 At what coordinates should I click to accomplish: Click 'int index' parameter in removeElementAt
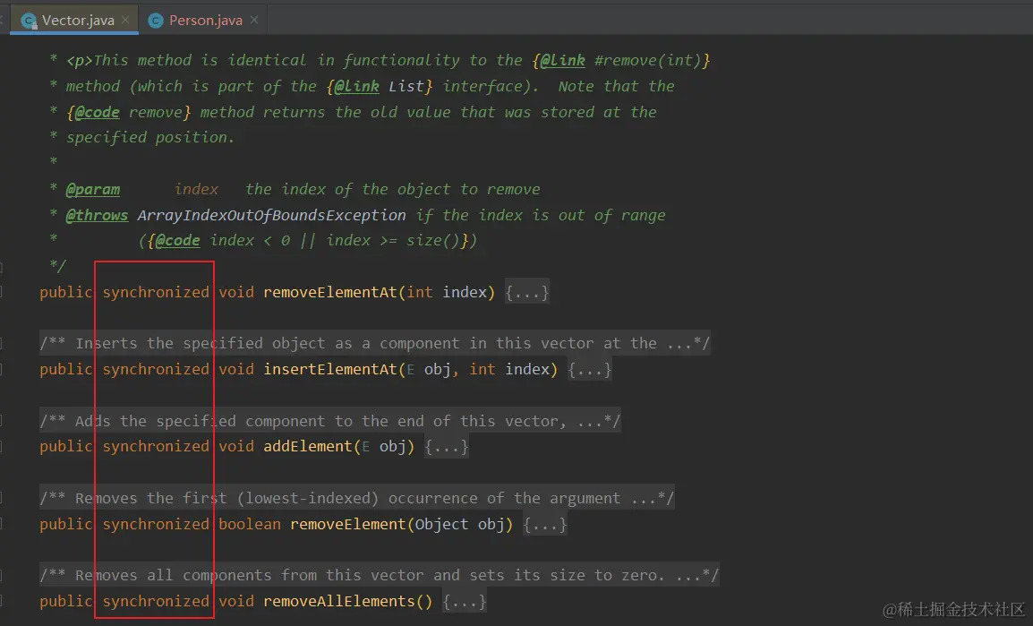447,293
